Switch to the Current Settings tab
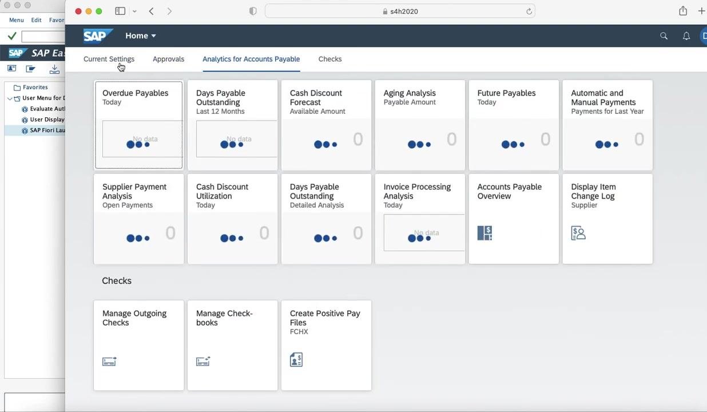 109,59
